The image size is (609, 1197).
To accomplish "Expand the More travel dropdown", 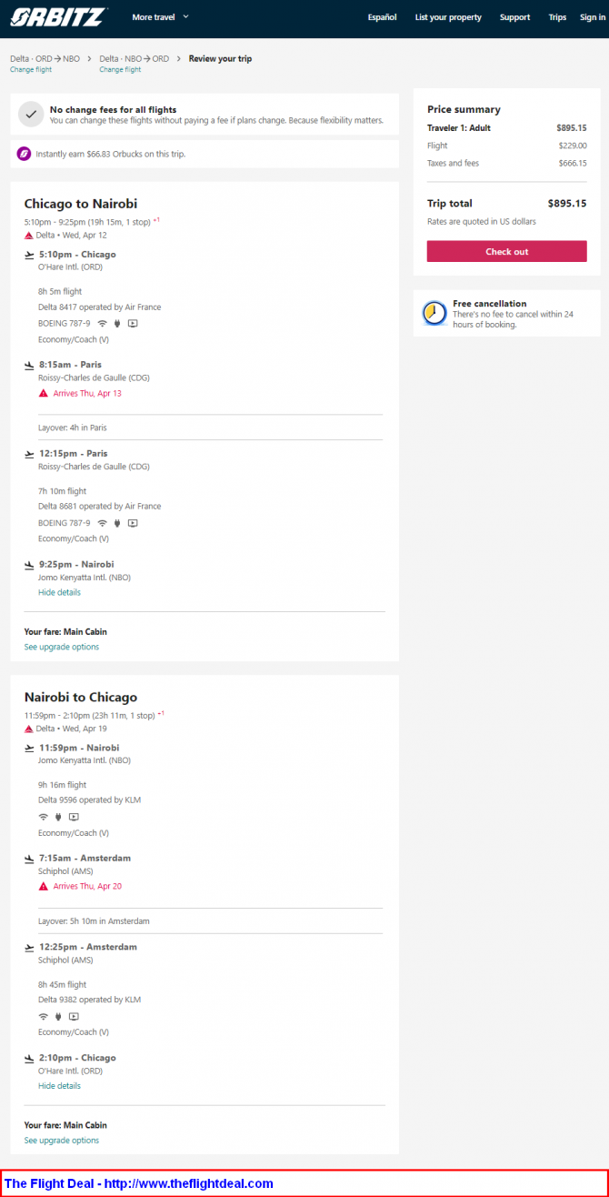I will point(160,16).
